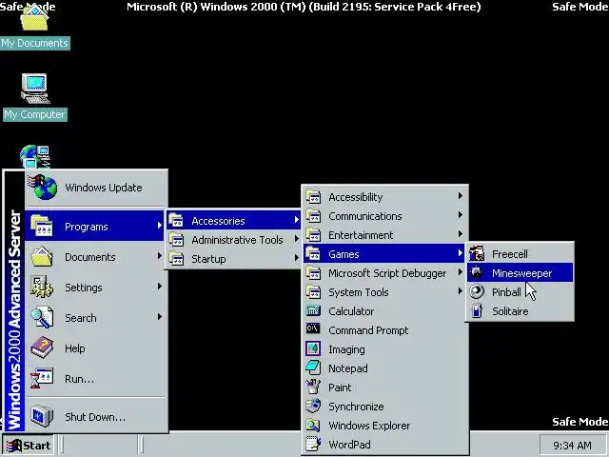Click the 9:34 AM taskbar clock
Viewport: 609px width, 457px height.
[x=572, y=446]
